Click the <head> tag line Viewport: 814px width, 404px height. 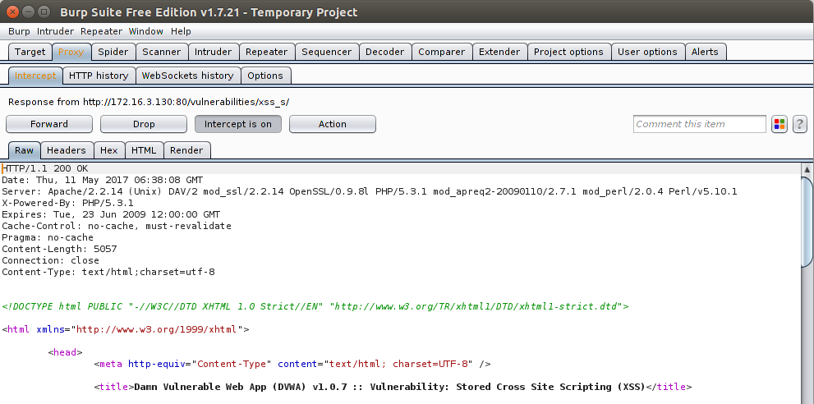[66, 352]
